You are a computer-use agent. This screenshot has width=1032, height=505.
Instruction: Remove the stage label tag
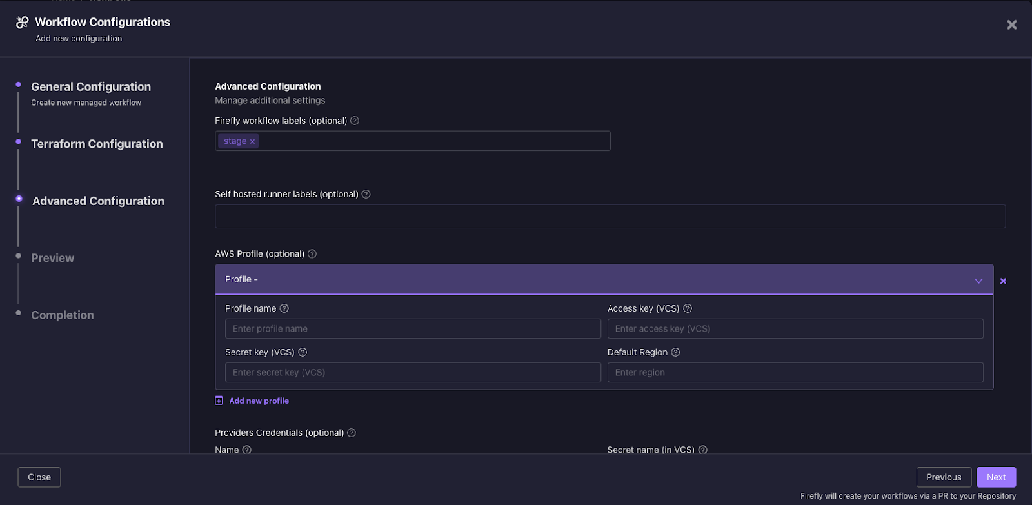(x=253, y=141)
